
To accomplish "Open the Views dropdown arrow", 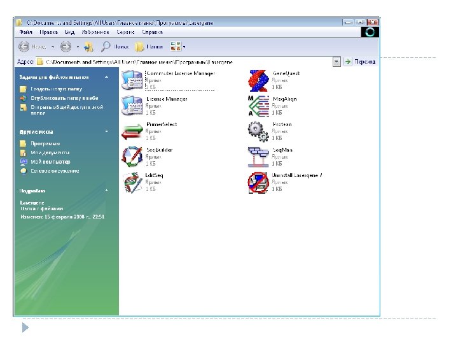I will [x=184, y=47].
